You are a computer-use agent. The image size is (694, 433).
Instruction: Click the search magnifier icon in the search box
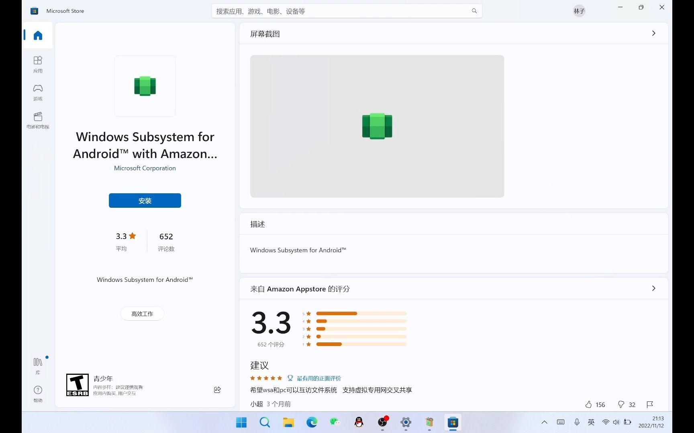[x=474, y=11]
